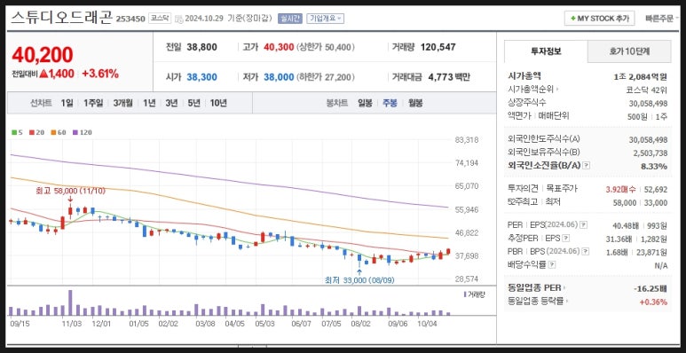Click the 실시간 badge

click(289, 19)
